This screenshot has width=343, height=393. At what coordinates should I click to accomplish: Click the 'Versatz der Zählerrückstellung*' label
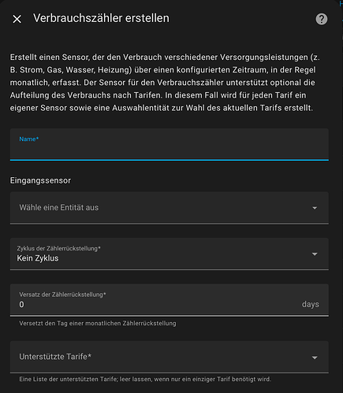click(62, 295)
